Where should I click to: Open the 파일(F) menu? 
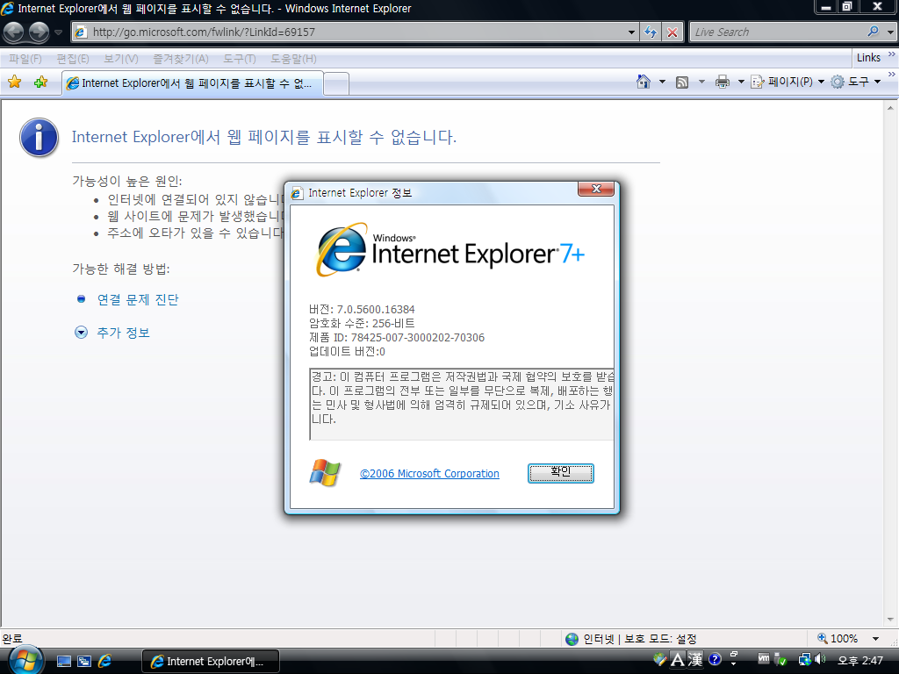25,59
